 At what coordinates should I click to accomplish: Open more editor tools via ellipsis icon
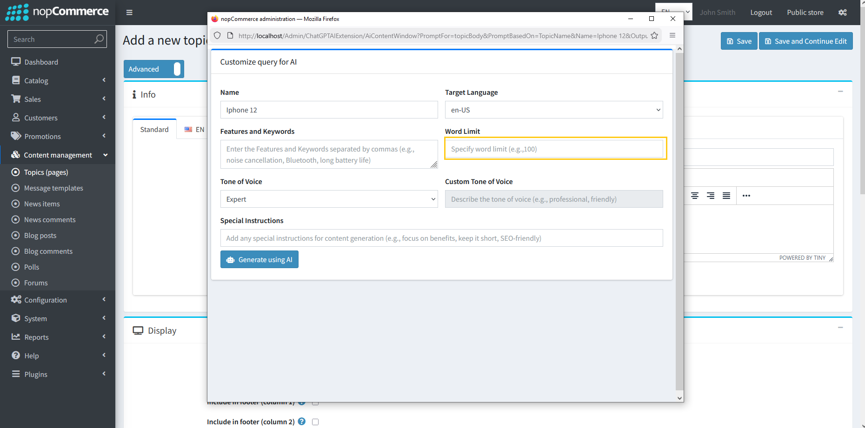pos(746,196)
